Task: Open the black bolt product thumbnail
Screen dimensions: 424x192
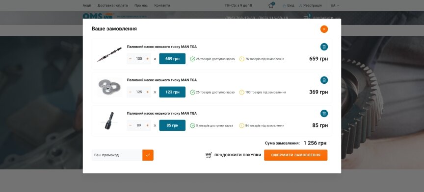Action: click(109, 120)
